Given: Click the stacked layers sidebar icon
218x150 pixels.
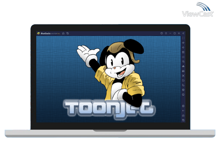Looking at the screenshot, I should 183,90.
